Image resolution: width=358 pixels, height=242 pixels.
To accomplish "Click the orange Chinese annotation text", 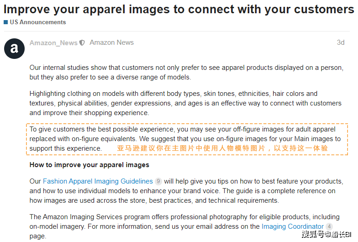I will [x=222, y=148].
